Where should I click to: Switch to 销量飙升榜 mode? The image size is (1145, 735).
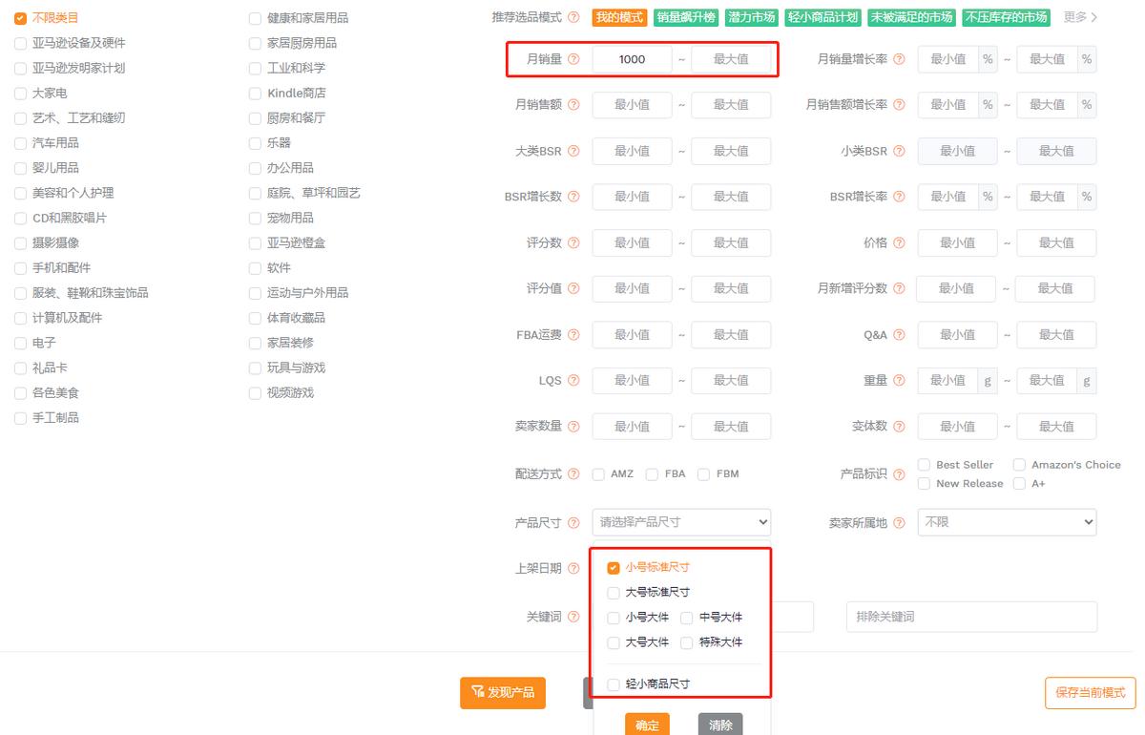point(686,16)
